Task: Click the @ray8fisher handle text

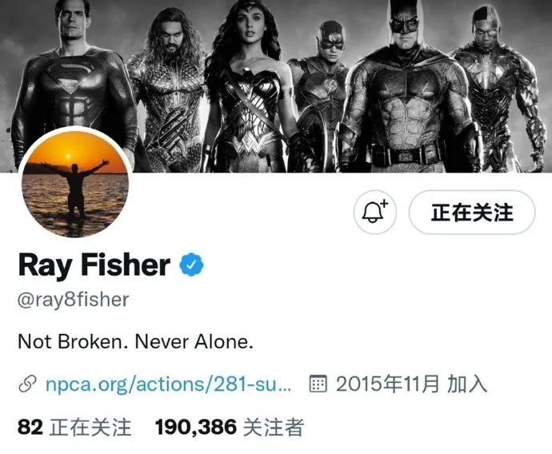Action: (x=74, y=300)
